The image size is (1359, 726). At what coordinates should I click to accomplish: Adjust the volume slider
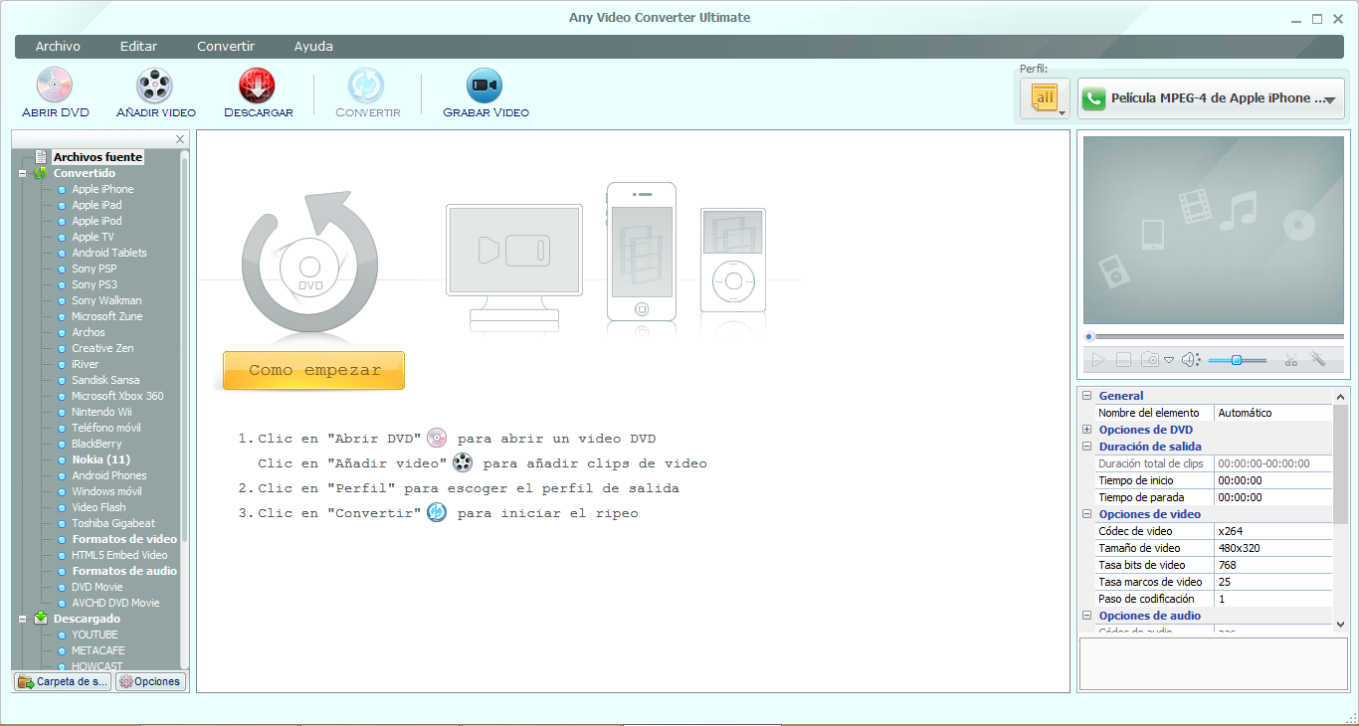coord(1237,360)
